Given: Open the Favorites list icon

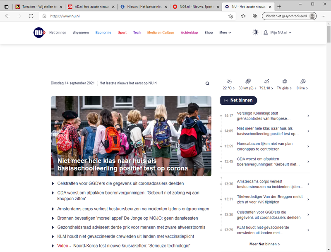Looking at the screenshot, I should click(243, 16).
